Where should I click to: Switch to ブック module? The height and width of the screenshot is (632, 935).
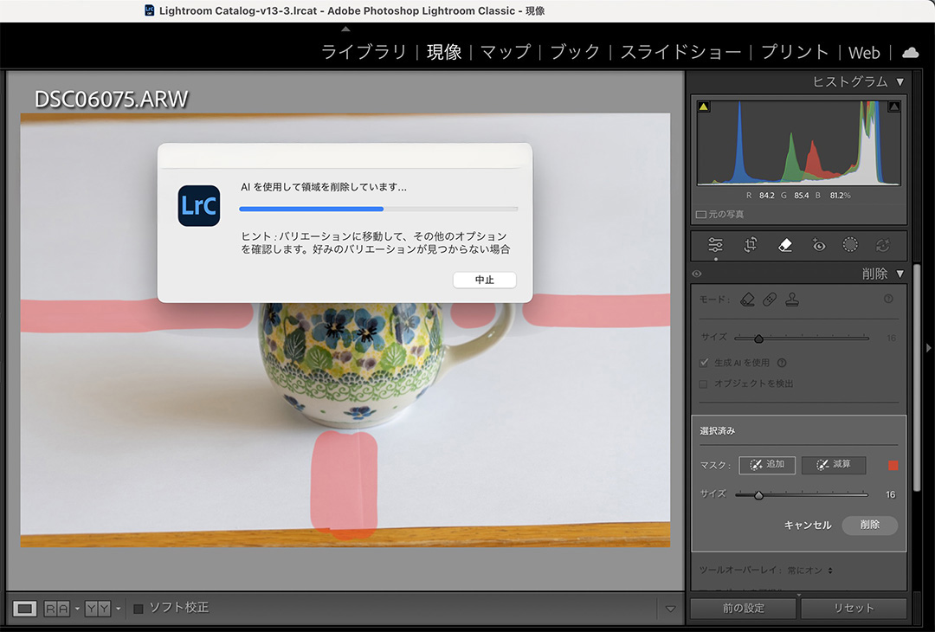point(575,52)
